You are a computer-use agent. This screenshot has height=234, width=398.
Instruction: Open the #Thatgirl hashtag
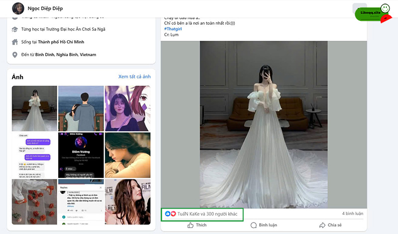pyautogui.click(x=173, y=29)
